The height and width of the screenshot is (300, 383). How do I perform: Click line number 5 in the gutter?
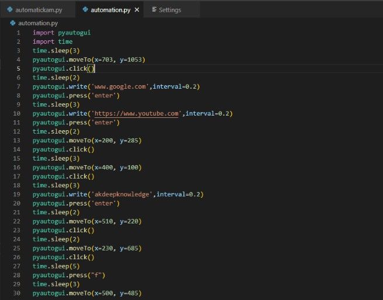point(18,69)
